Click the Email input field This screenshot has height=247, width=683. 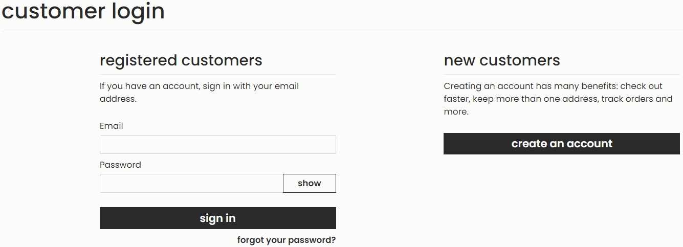[x=217, y=144]
